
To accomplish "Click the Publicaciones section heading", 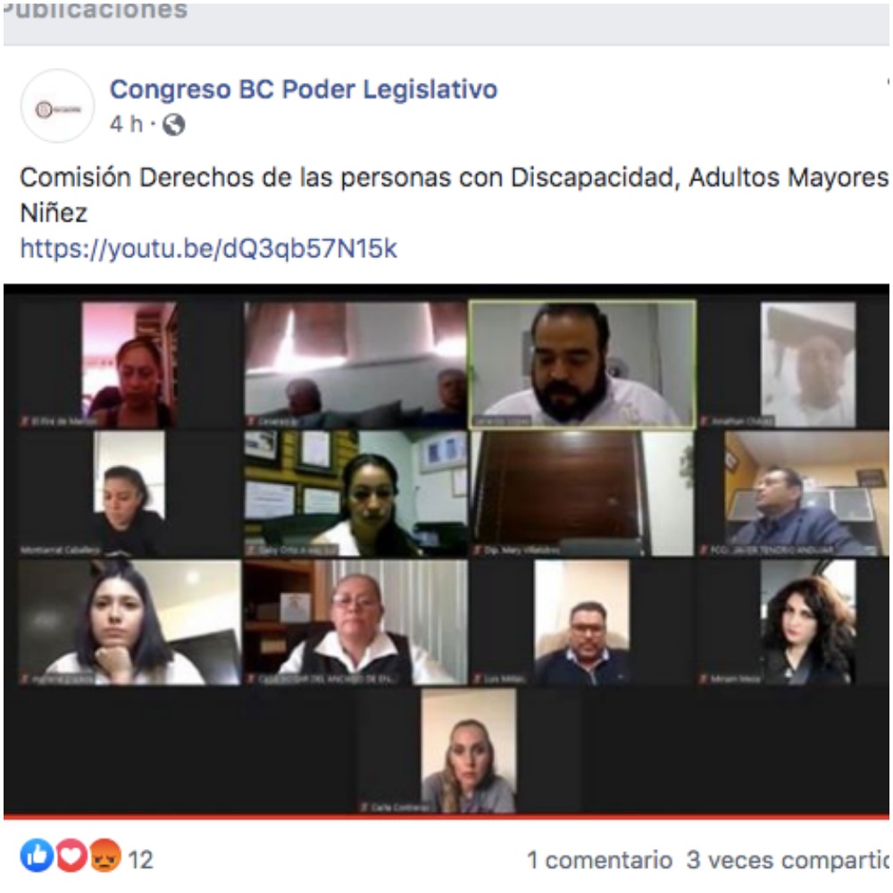I will 96,10.
